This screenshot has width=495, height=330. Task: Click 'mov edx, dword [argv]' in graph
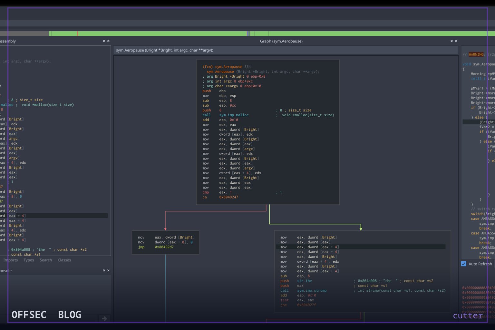coord(228,168)
